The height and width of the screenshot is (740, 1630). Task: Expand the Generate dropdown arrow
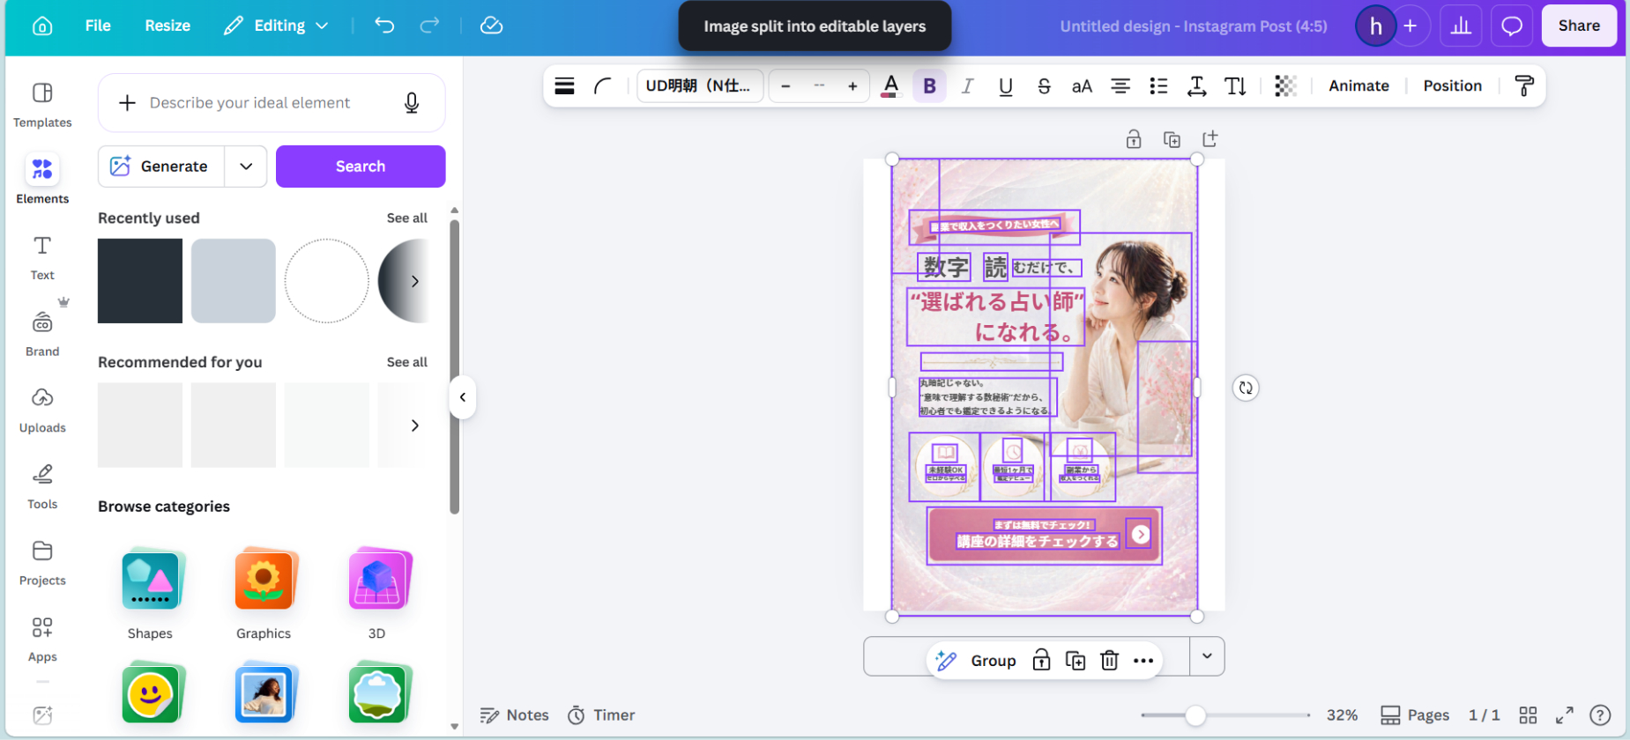click(246, 166)
